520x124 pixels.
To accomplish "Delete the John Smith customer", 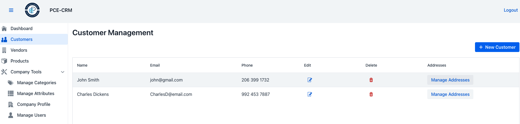I will (x=371, y=80).
